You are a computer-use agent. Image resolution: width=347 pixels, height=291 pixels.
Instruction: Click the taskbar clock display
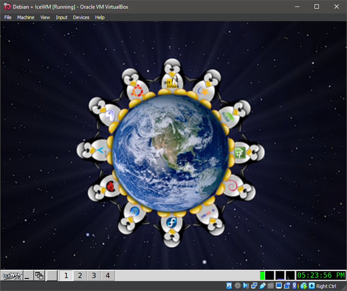[x=321, y=275]
